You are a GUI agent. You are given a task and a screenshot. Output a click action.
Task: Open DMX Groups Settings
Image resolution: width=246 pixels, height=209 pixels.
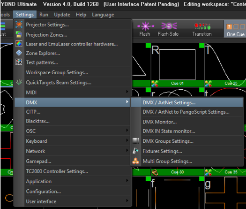pyautogui.click(x=187, y=141)
